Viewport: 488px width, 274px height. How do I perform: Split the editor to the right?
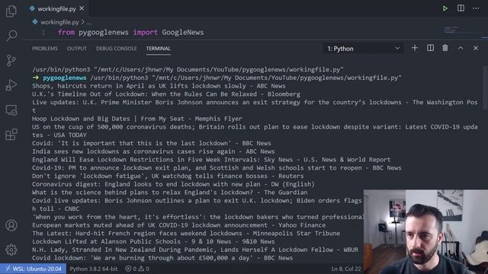click(x=461, y=8)
